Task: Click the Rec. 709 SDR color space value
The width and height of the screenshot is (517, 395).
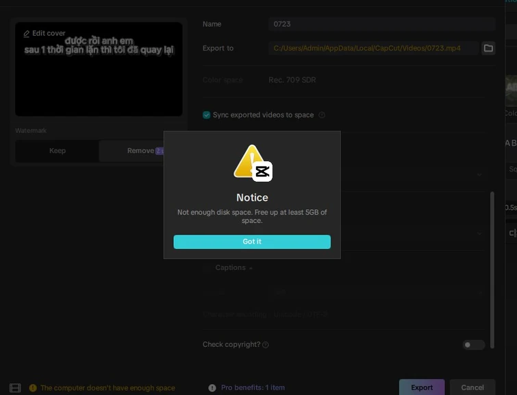Action: 292,80
